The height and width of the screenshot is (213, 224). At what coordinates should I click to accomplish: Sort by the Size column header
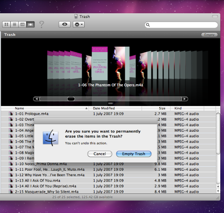(x=156, y=108)
